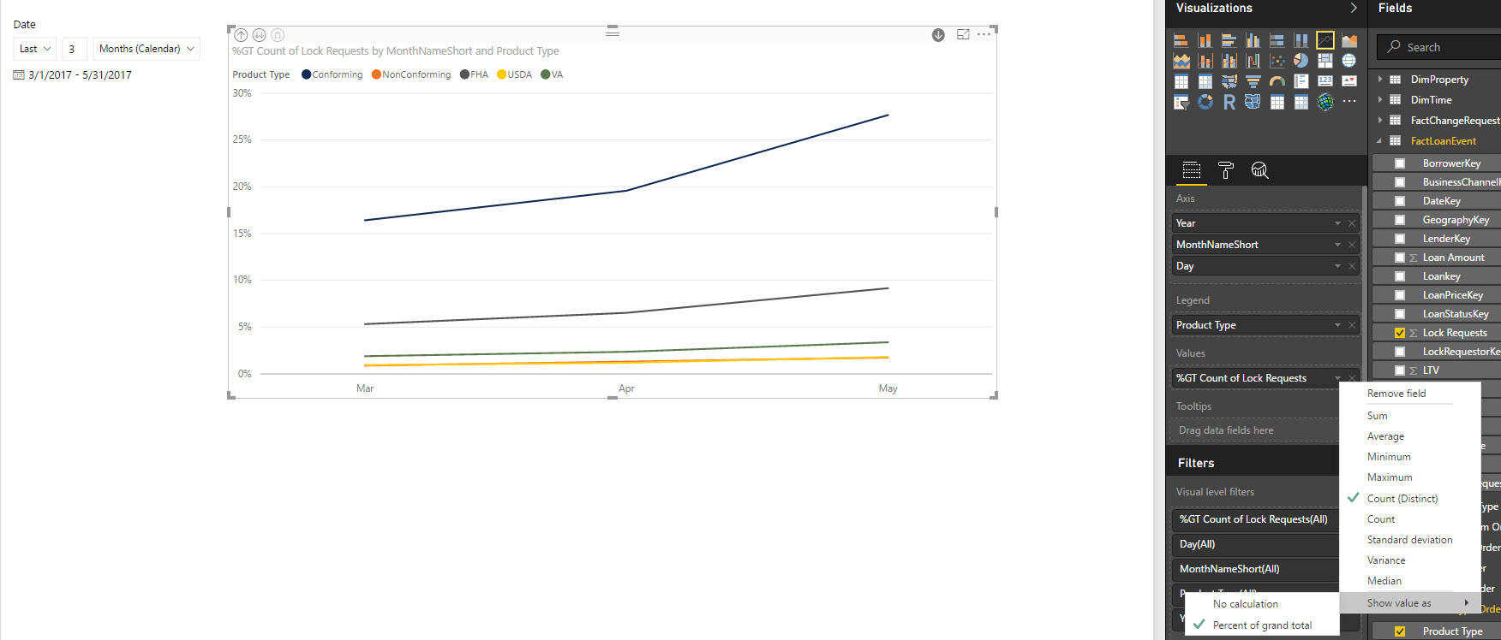This screenshot has height=640, width=1501.
Task: Drill up in the chart
Action: (241, 35)
